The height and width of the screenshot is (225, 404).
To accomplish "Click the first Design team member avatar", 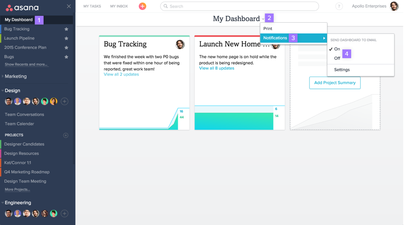I will click(9, 101).
